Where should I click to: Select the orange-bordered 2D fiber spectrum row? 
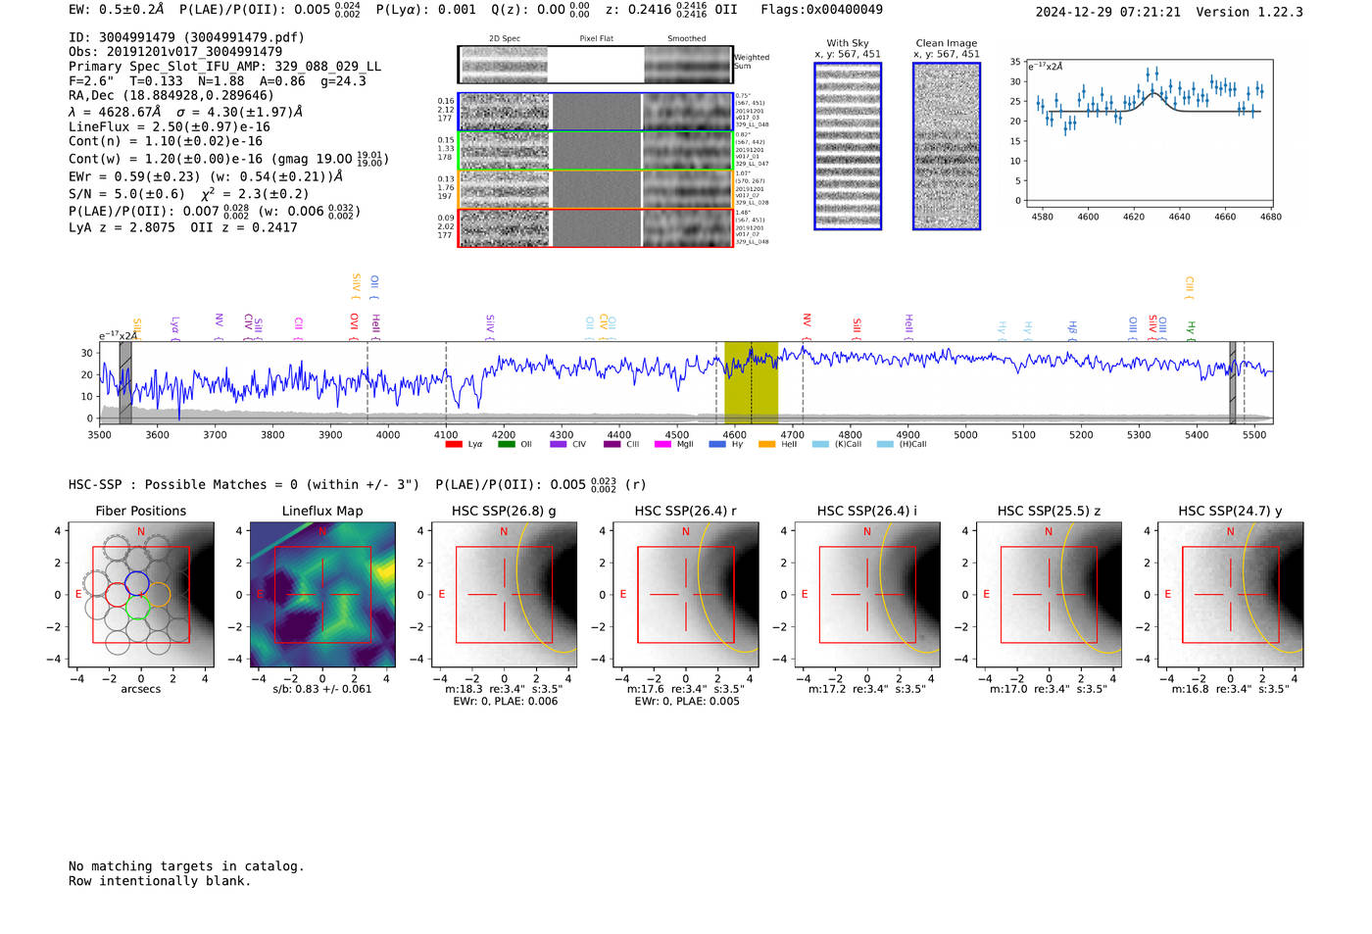point(596,189)
